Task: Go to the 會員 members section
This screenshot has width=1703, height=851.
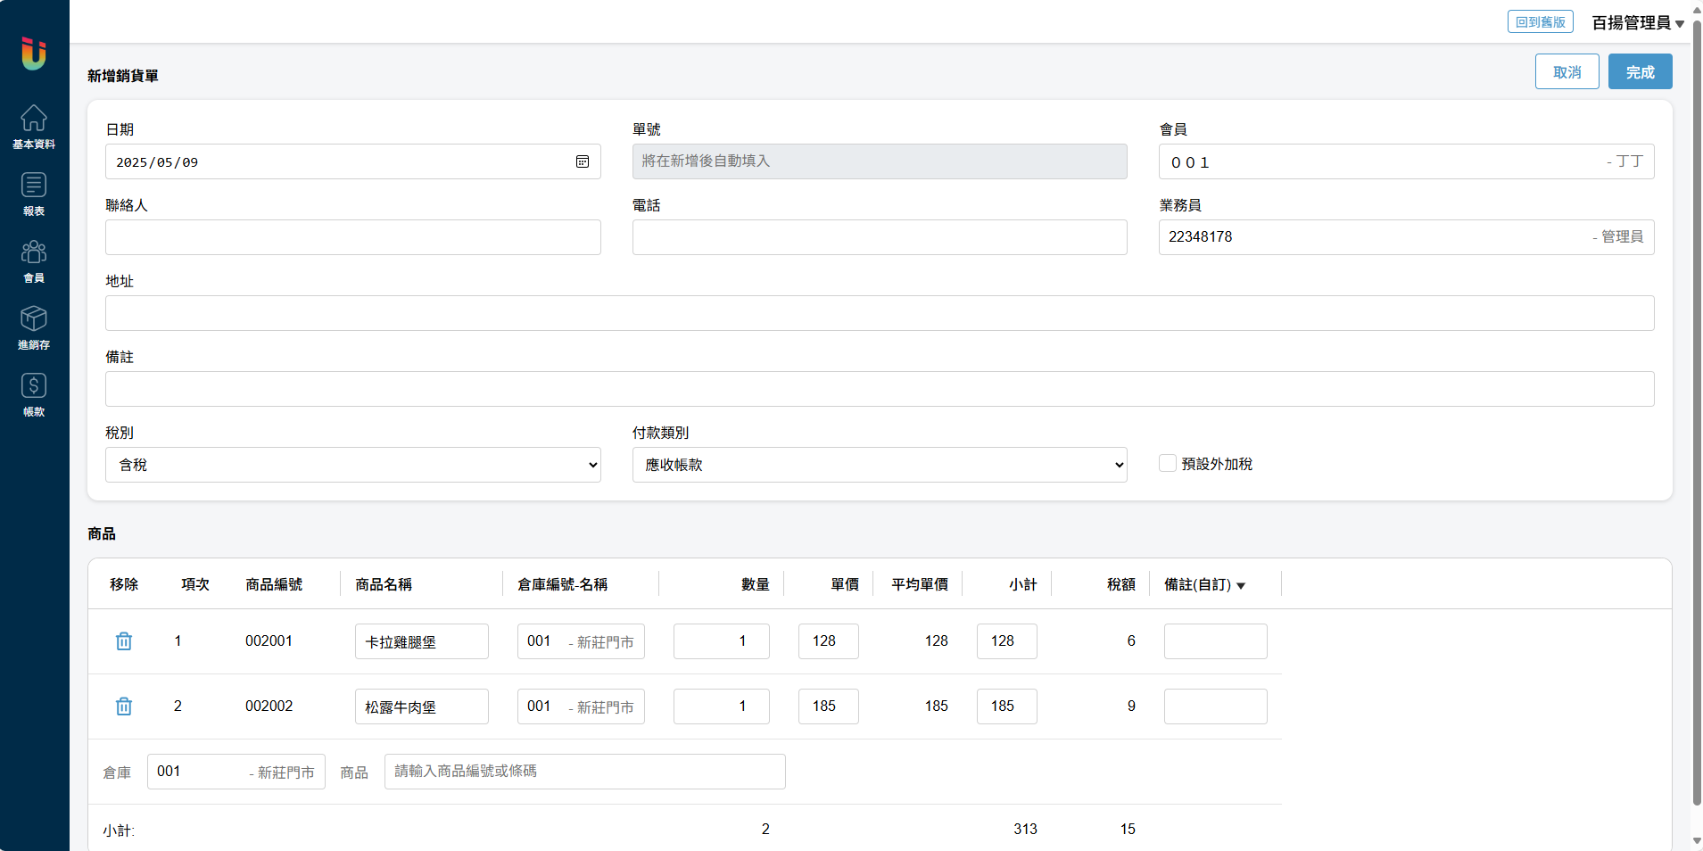Action: 34,260
